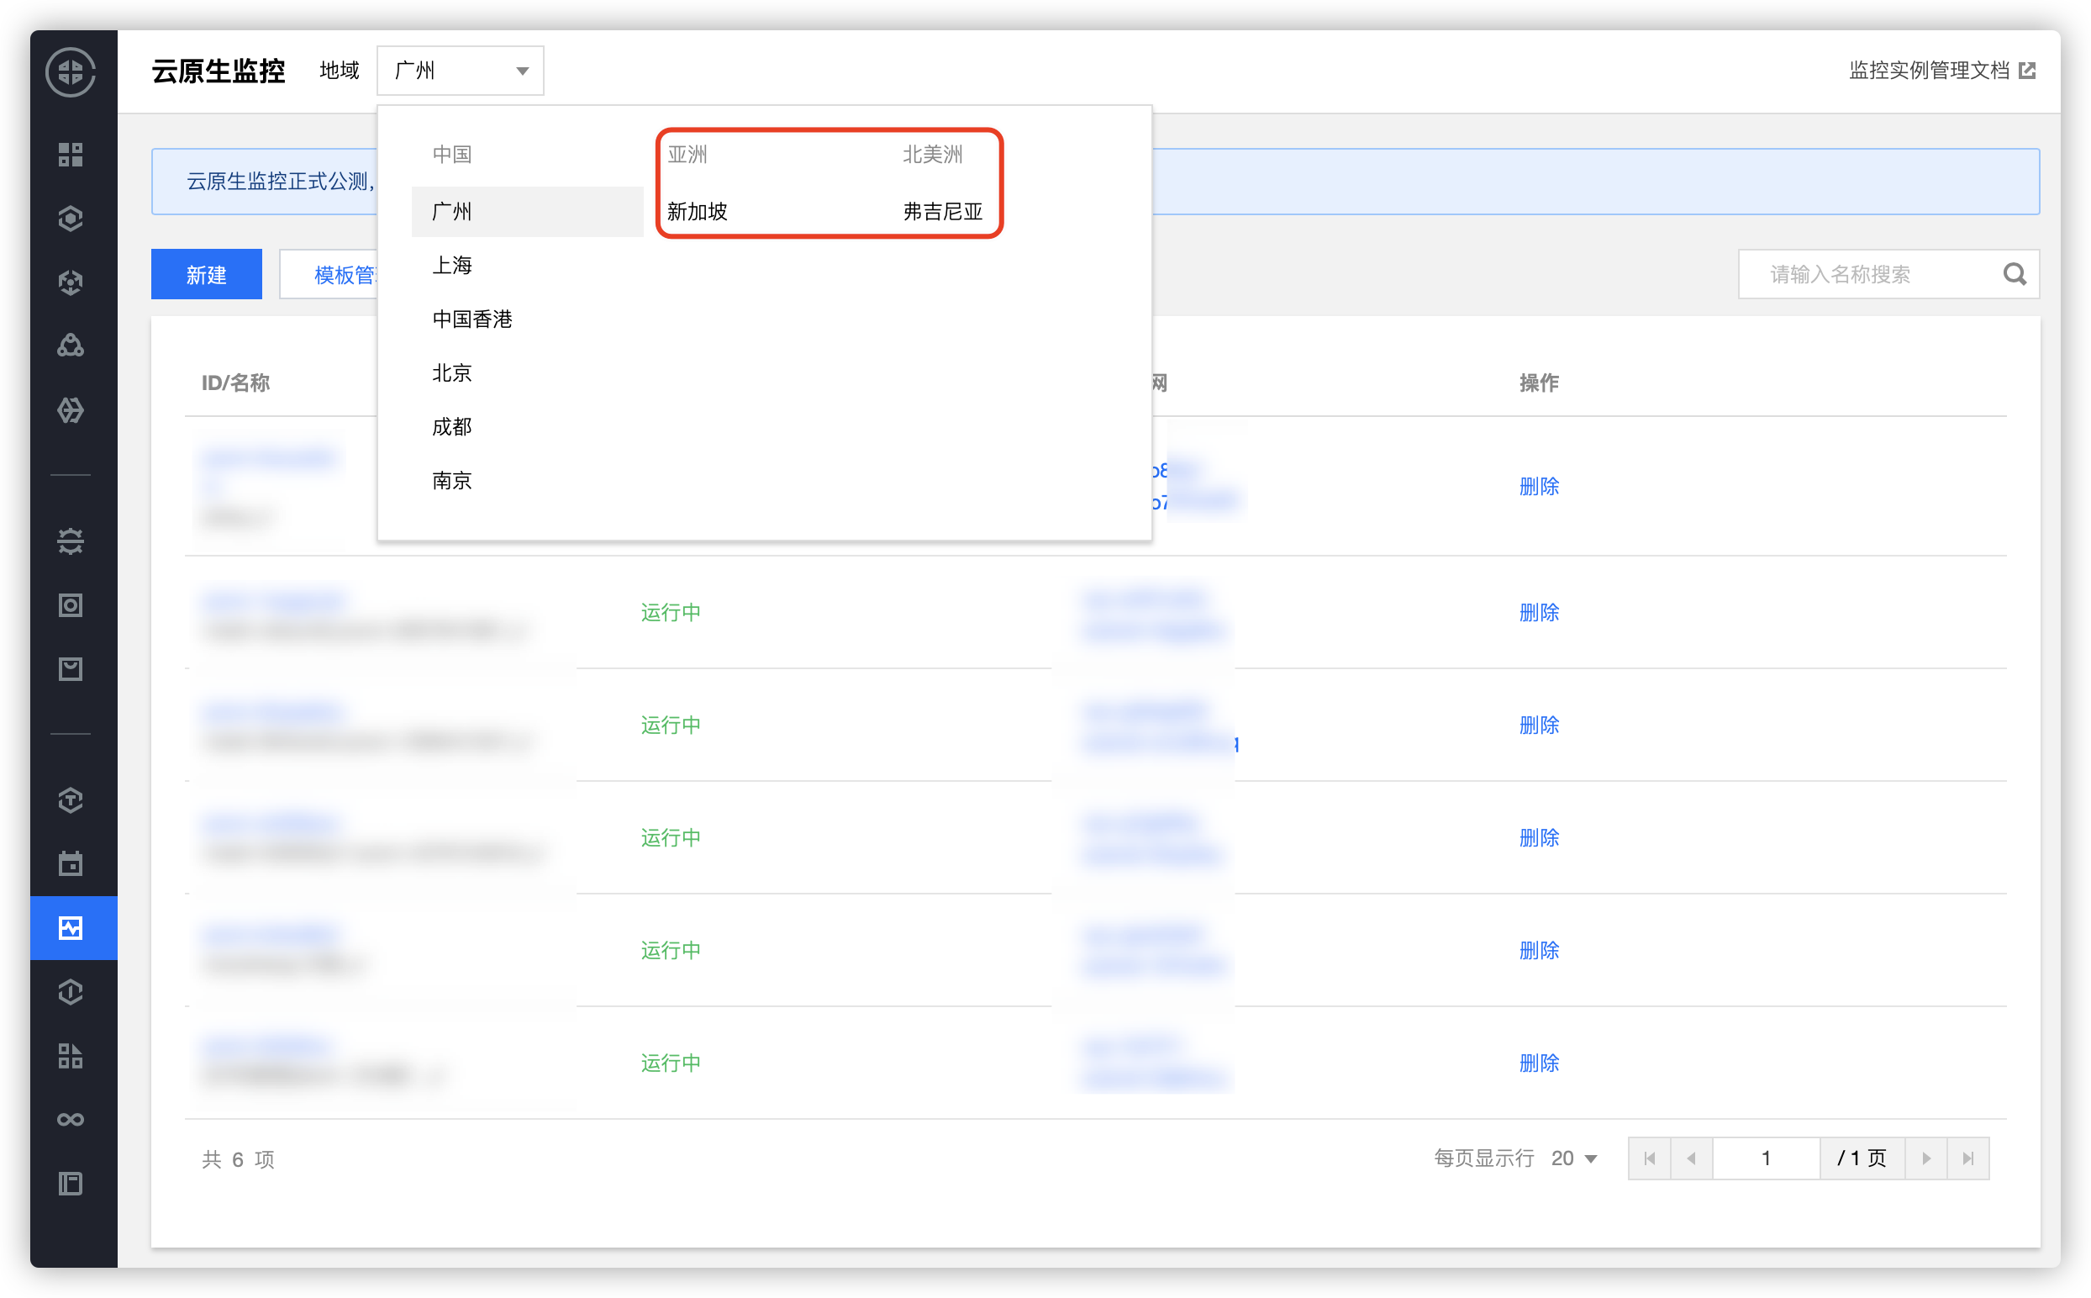2091x1298 pixels.
Task: Click the bottom sidebar document panel icon
Action: click(71, 1184)
